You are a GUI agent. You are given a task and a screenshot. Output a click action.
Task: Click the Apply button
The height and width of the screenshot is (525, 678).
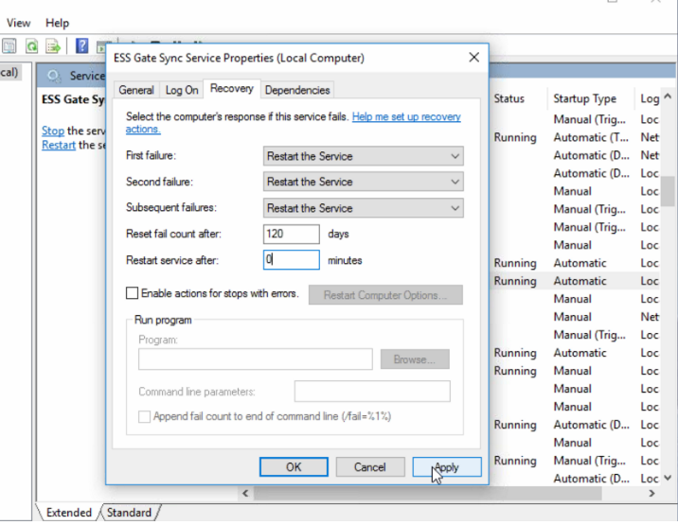click(447, 467)
